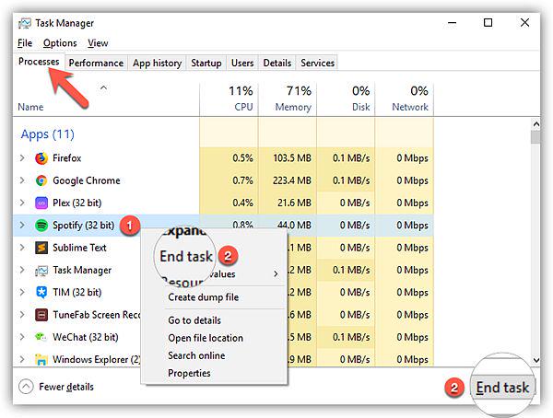The image size is (553, 418).
Task: Select Search online menu entry
Action: point(196,355)
